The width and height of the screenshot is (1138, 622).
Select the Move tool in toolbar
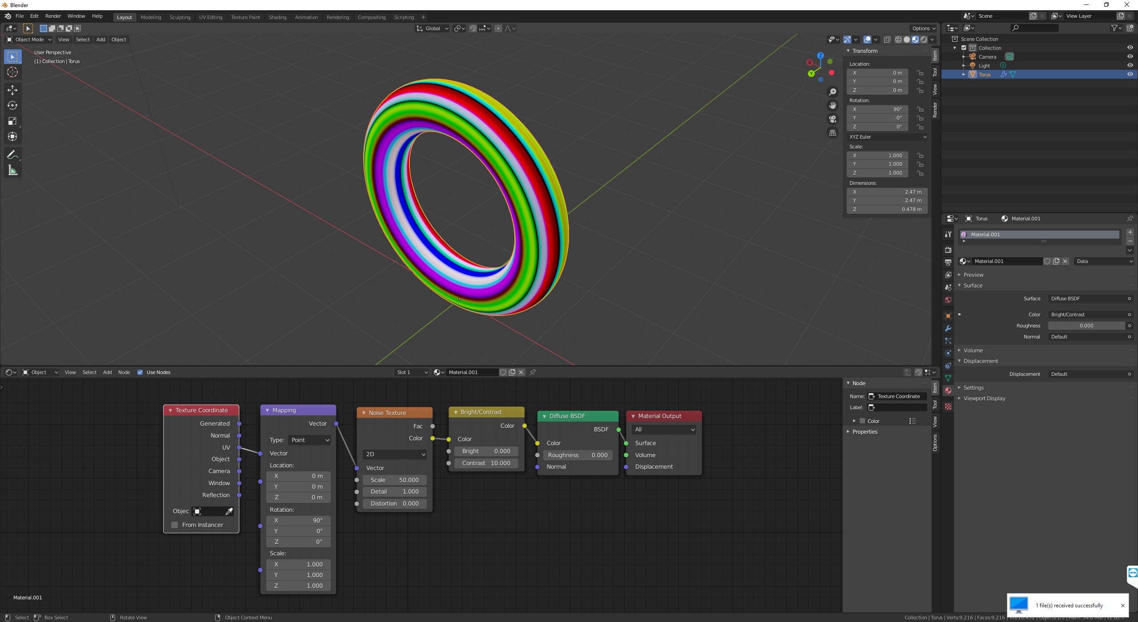click(x=12, y=90)
